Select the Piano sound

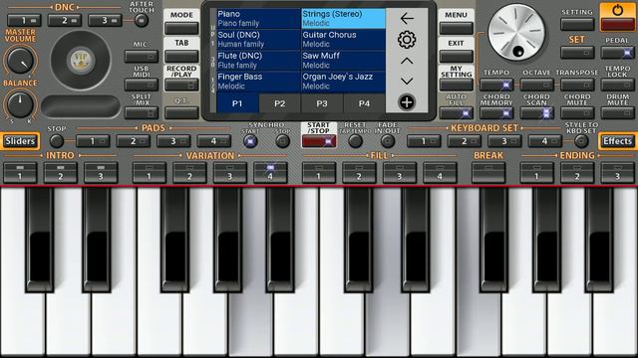pos(258,19)
